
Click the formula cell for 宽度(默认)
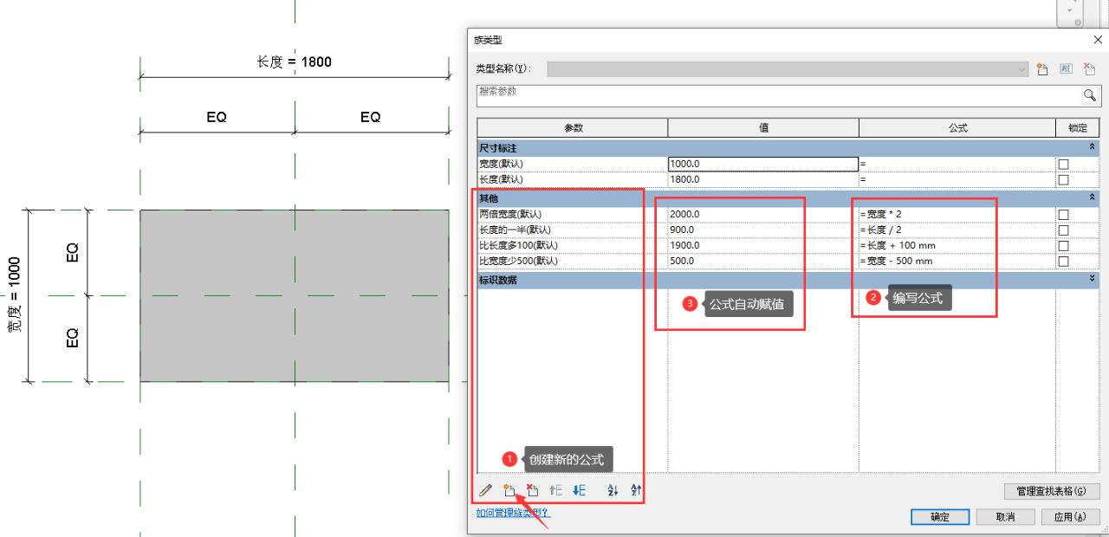click(x=957, y=164)
